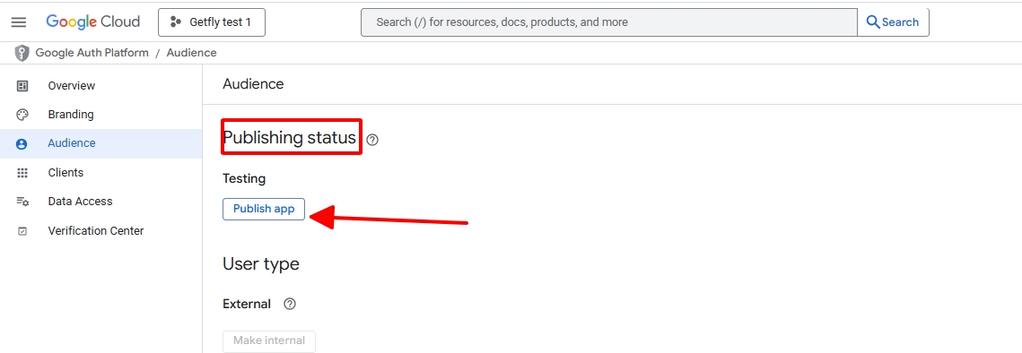Click the Verification Center checkbox icon
1022x353 pixels.
pyautogui.click(x=22, y=230)
